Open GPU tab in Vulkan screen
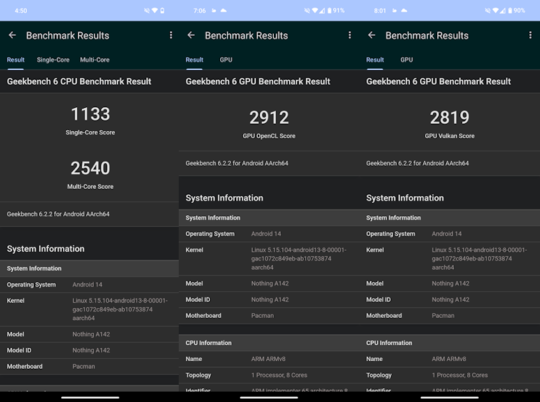The height and width of the screenshot is (402, 540). [407, 60]
